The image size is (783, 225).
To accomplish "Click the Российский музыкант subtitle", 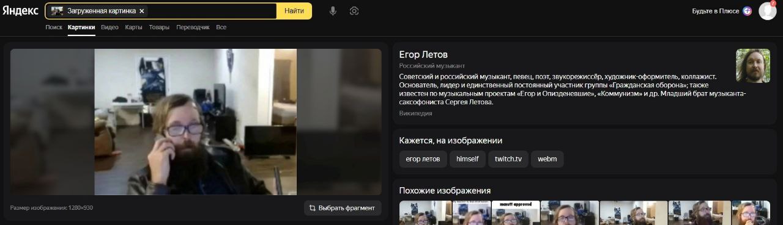I will pos(432,65).
